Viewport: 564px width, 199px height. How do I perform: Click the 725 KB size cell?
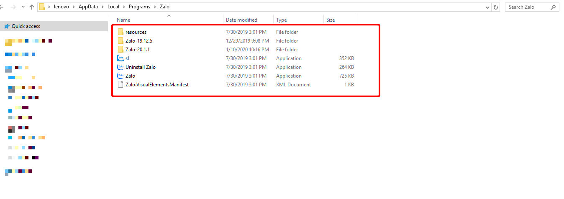click(x=346, y=76)
